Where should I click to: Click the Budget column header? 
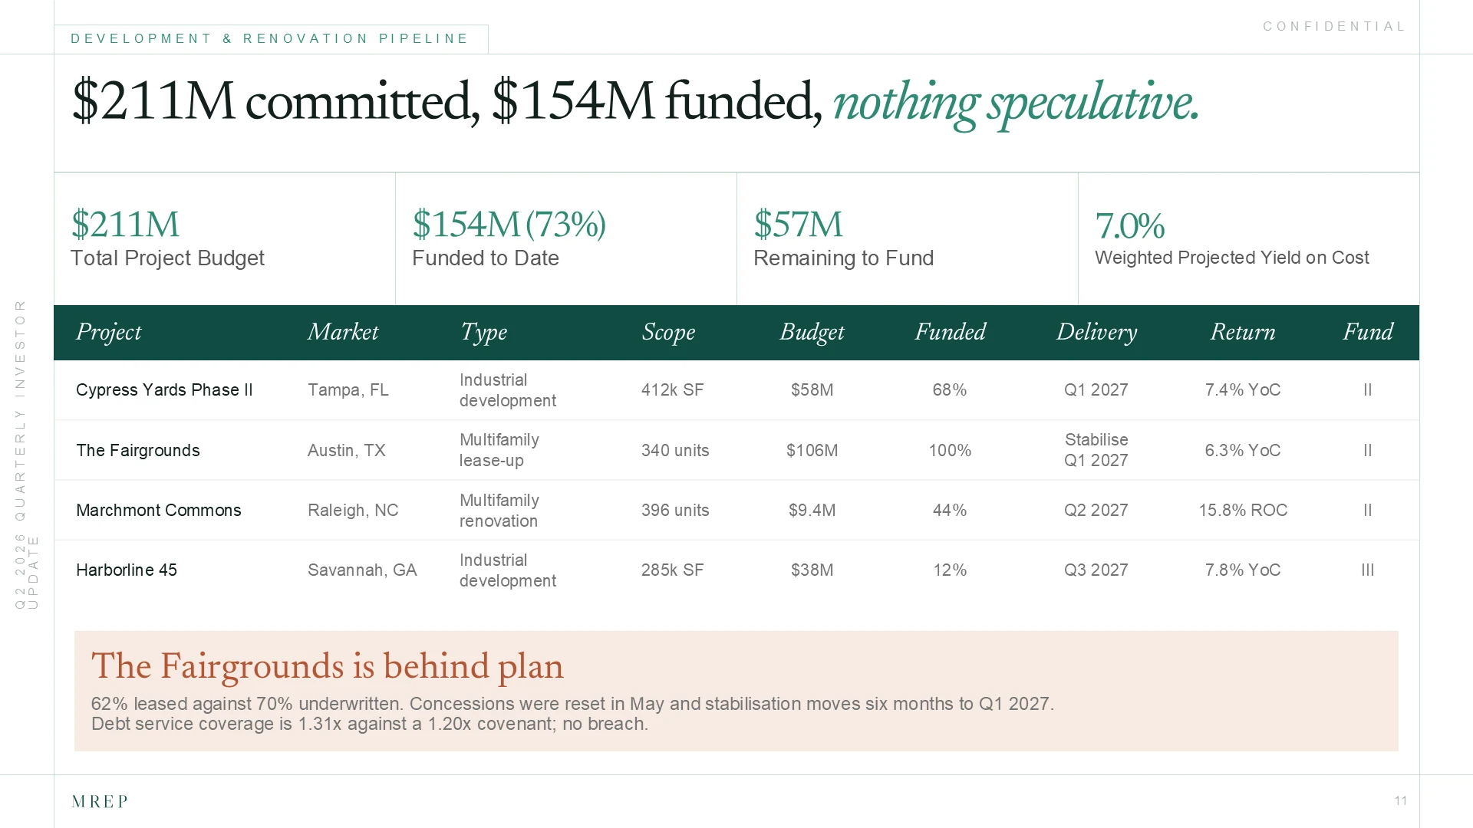[x=812, y=332]
